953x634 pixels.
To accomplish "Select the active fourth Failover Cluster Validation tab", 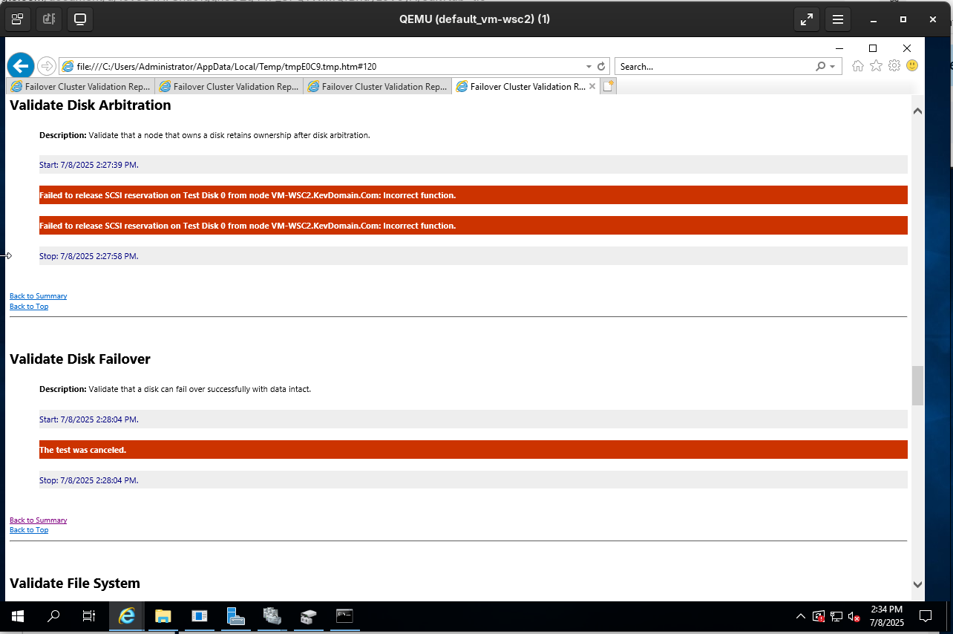I will click(x=525, y=86).
